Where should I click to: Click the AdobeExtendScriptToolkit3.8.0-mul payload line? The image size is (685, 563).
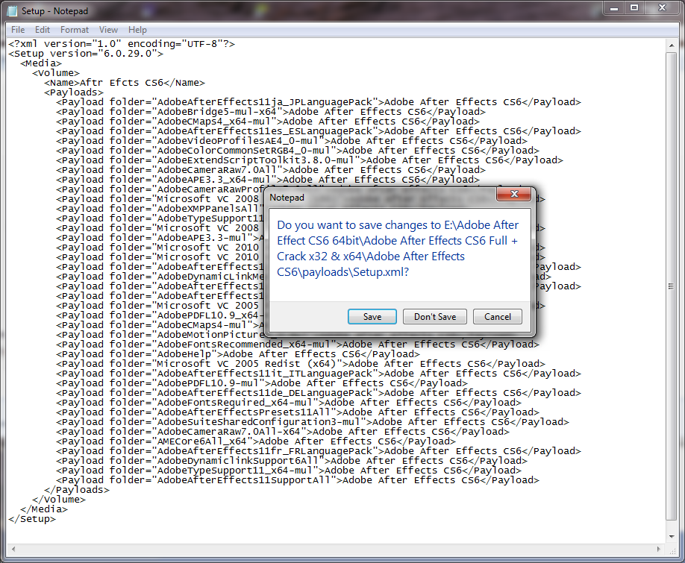[310, 160]
